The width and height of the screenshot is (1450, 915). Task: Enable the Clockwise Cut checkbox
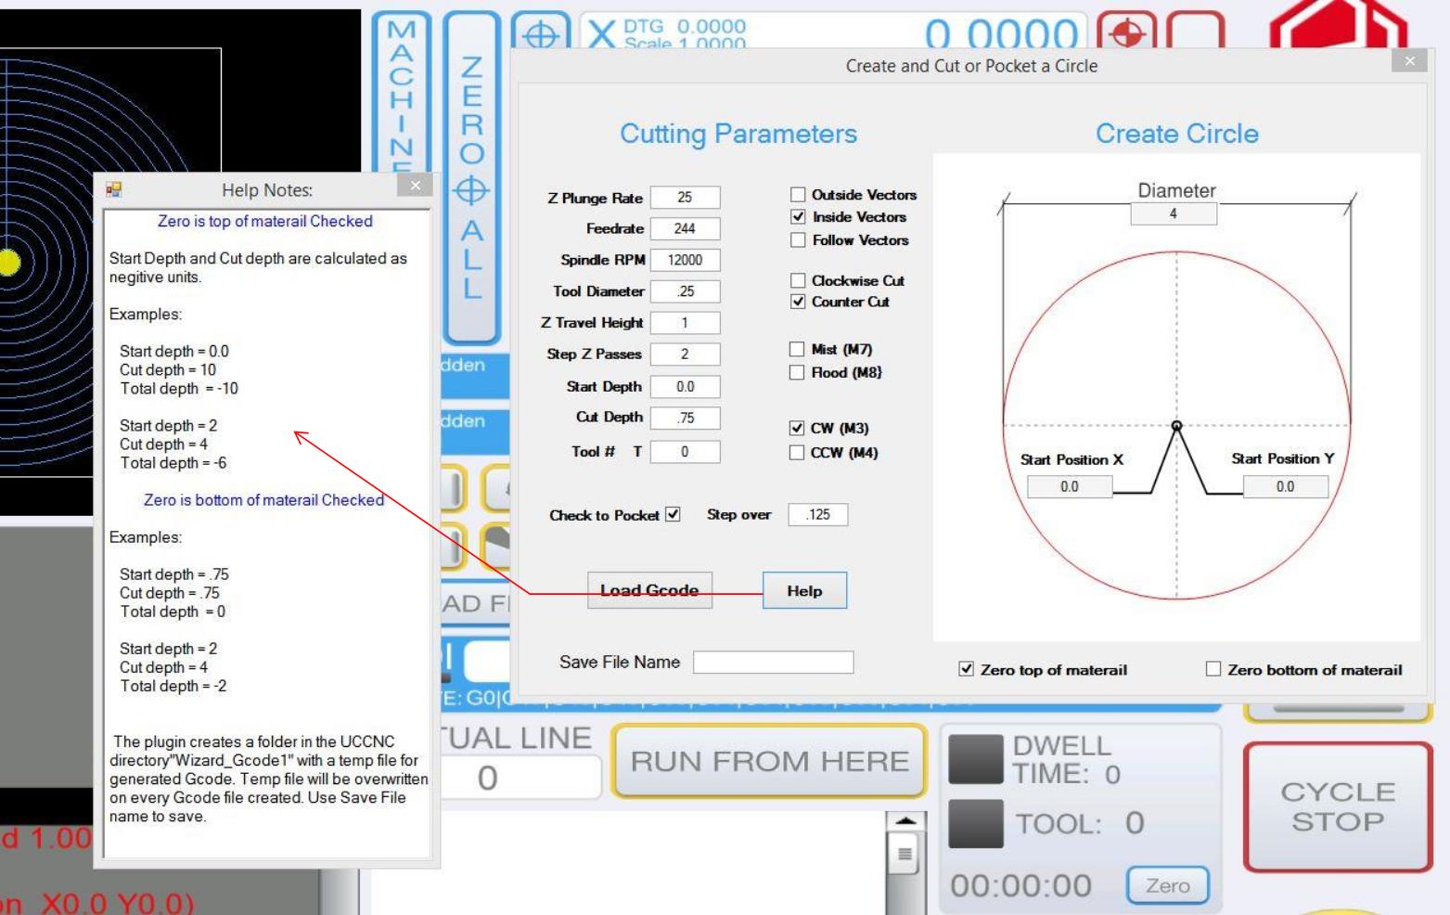point(798,280)
